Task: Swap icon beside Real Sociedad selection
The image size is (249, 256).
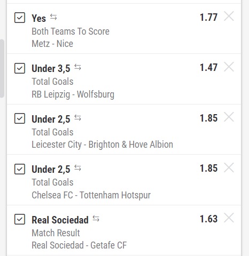Action: click(96, 219)
